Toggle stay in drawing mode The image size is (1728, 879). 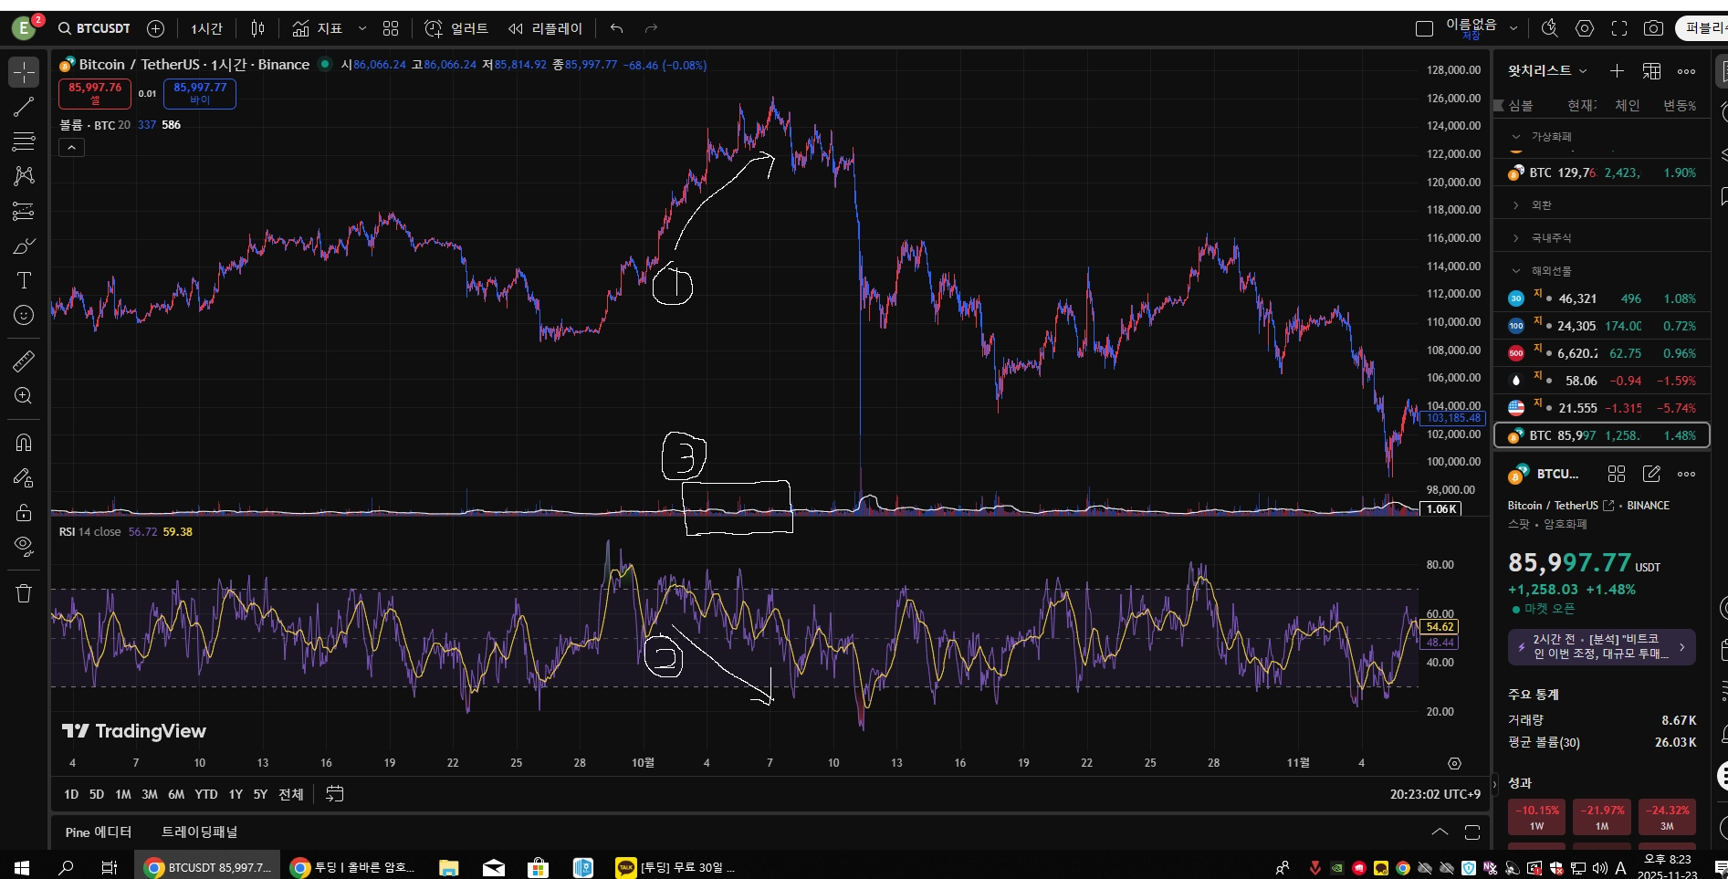24,477
